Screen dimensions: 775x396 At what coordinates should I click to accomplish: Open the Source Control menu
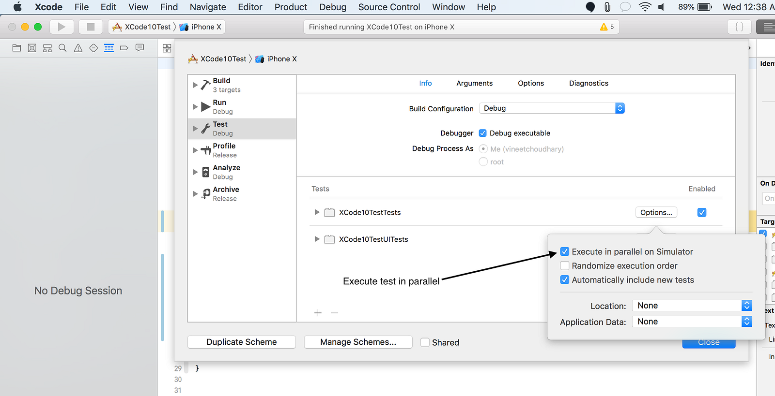pos(389,7)
